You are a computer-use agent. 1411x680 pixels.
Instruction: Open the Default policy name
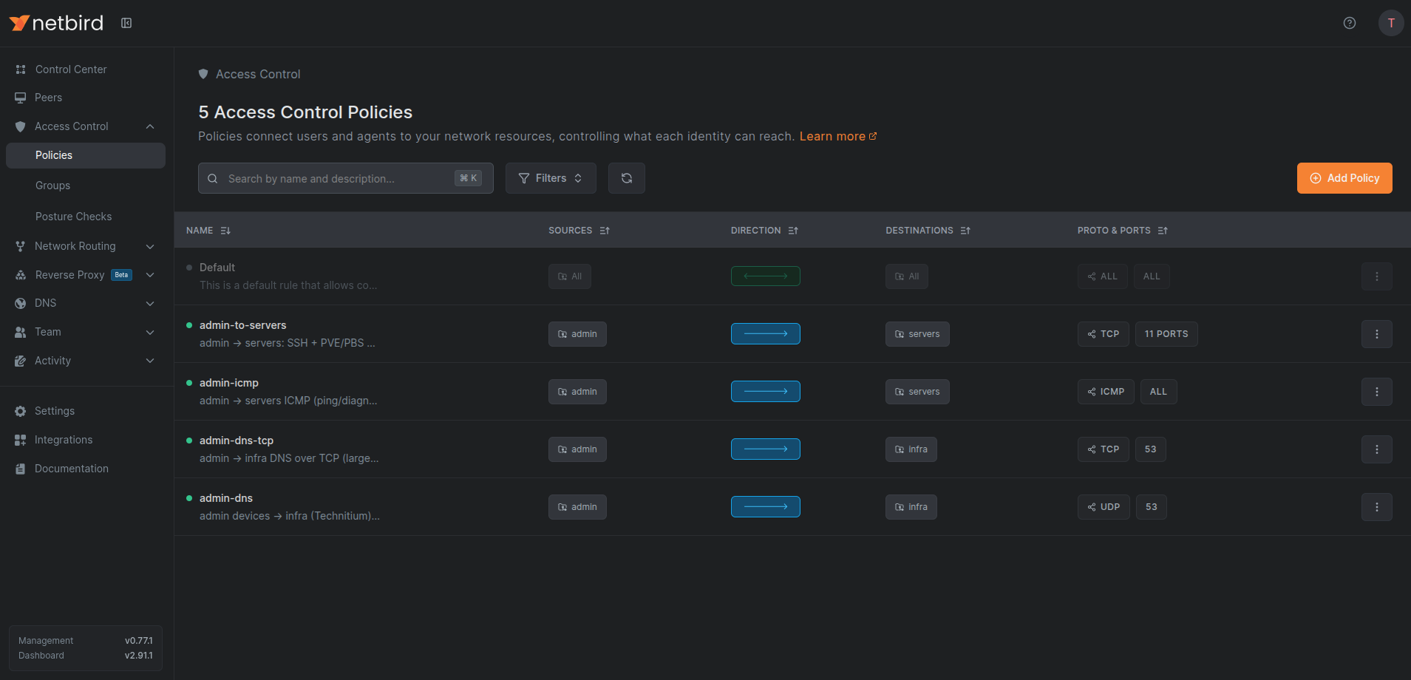tap(217, 268)
